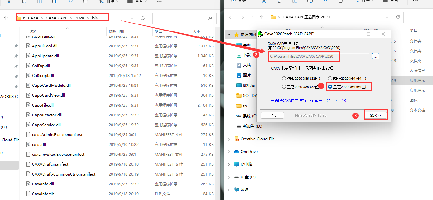
Task: Click the 退出 button in Caxa2020Patch
Action: pos(272,115)
